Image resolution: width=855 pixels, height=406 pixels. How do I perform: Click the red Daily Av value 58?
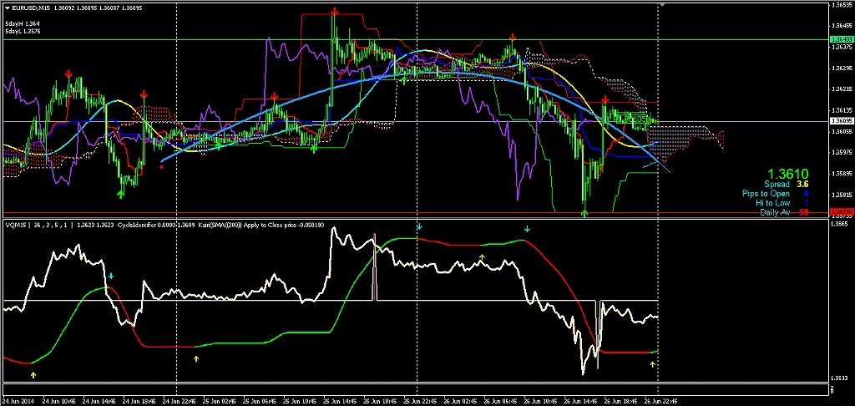804,212
